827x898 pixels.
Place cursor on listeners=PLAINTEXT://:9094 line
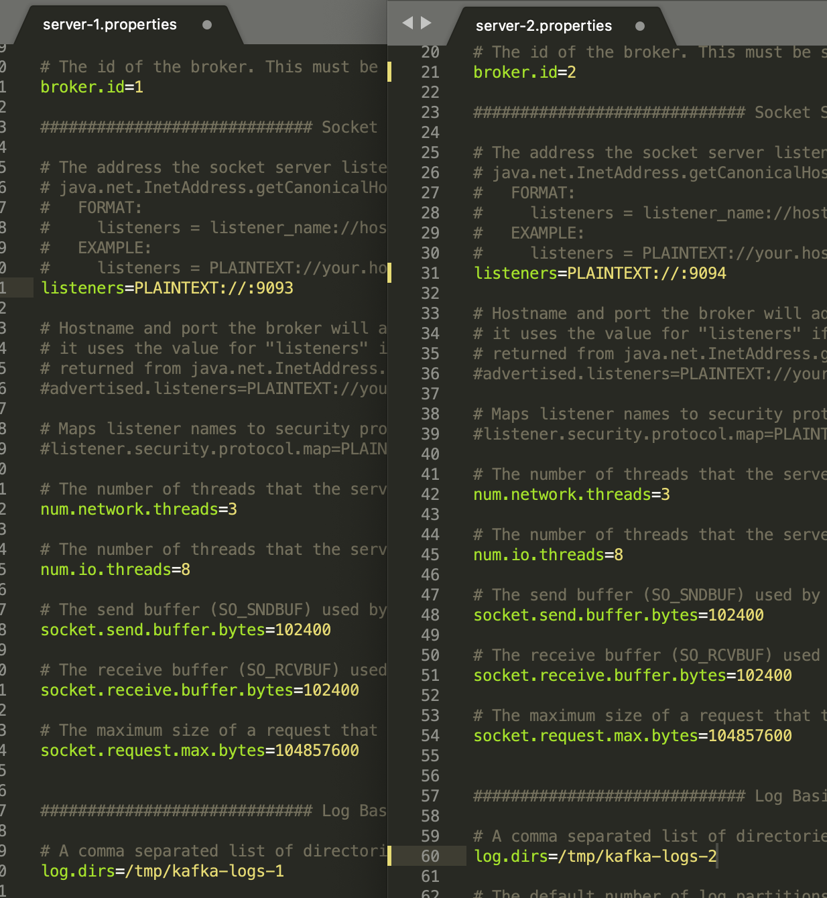pos(600,273)
